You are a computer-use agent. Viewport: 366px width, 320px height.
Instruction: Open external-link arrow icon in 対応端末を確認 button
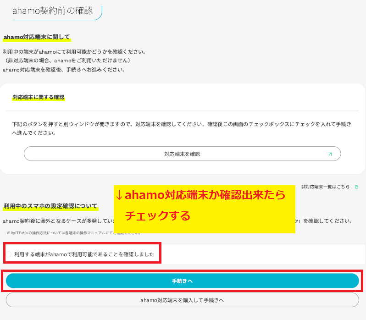330,154
